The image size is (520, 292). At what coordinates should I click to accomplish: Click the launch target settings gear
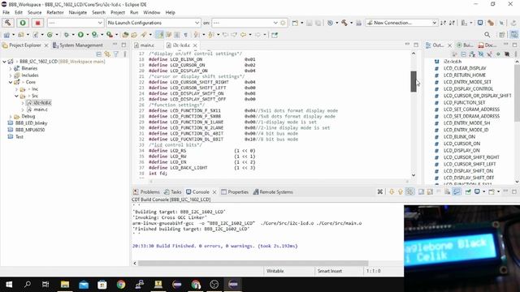click(283, 23)
